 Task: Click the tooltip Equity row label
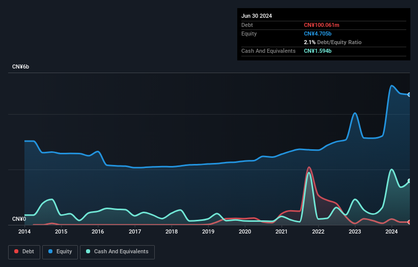(249, 34)
